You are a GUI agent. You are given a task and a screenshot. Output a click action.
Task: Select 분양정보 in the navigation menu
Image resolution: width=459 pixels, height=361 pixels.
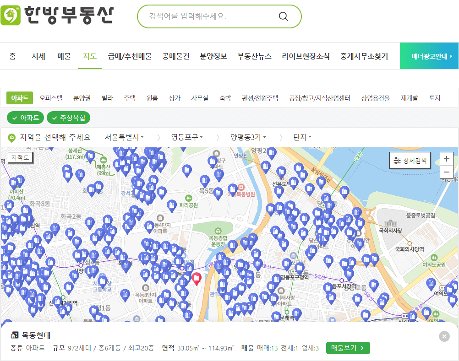(213, 56)
